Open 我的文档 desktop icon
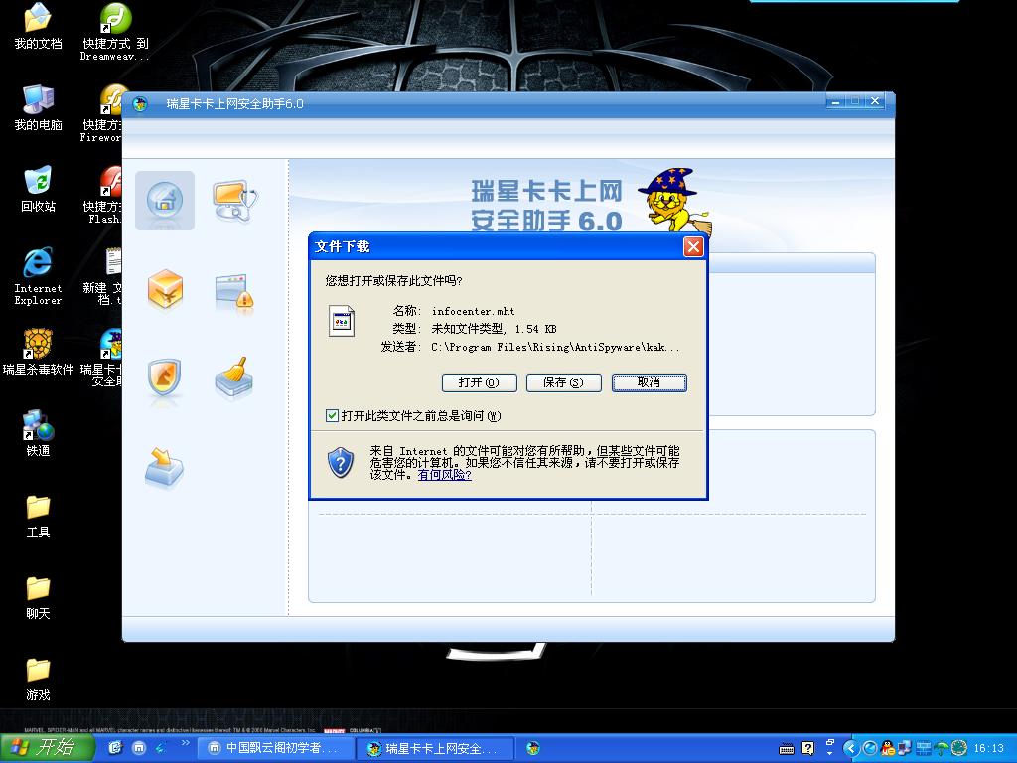Viewport: 1017px width, 763px height. (x=38, y=26)
